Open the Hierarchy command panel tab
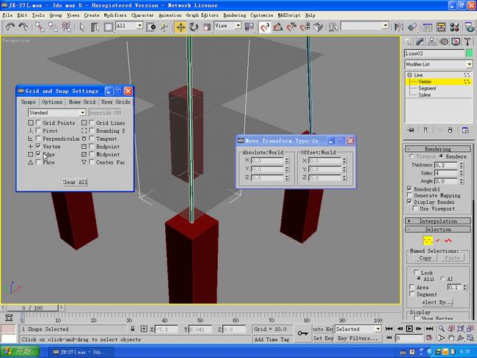The height and width of the screenshot is (358, 477). coord(432,42)
